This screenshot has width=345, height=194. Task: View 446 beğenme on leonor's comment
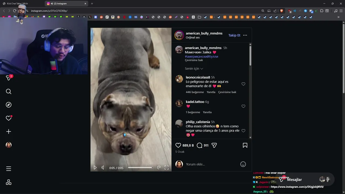click(195, 92)
